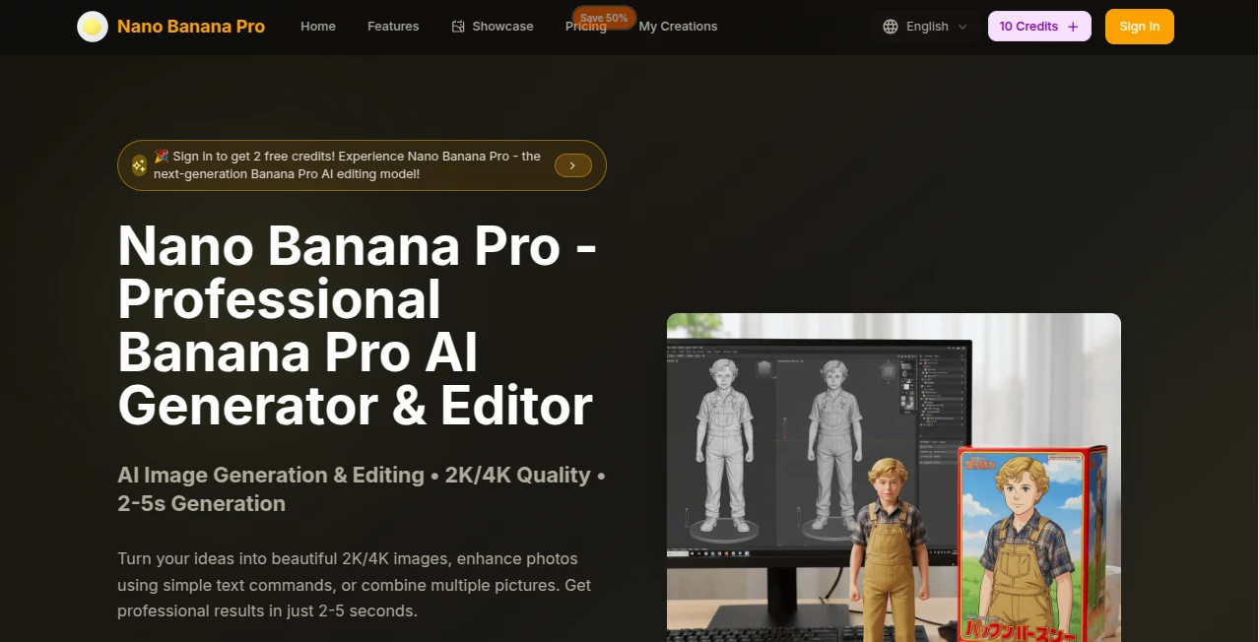This screenshot has width=1259, height=642.
Task: Click the sparkle icon in the promo banner
Action: (x=138, y=165)
